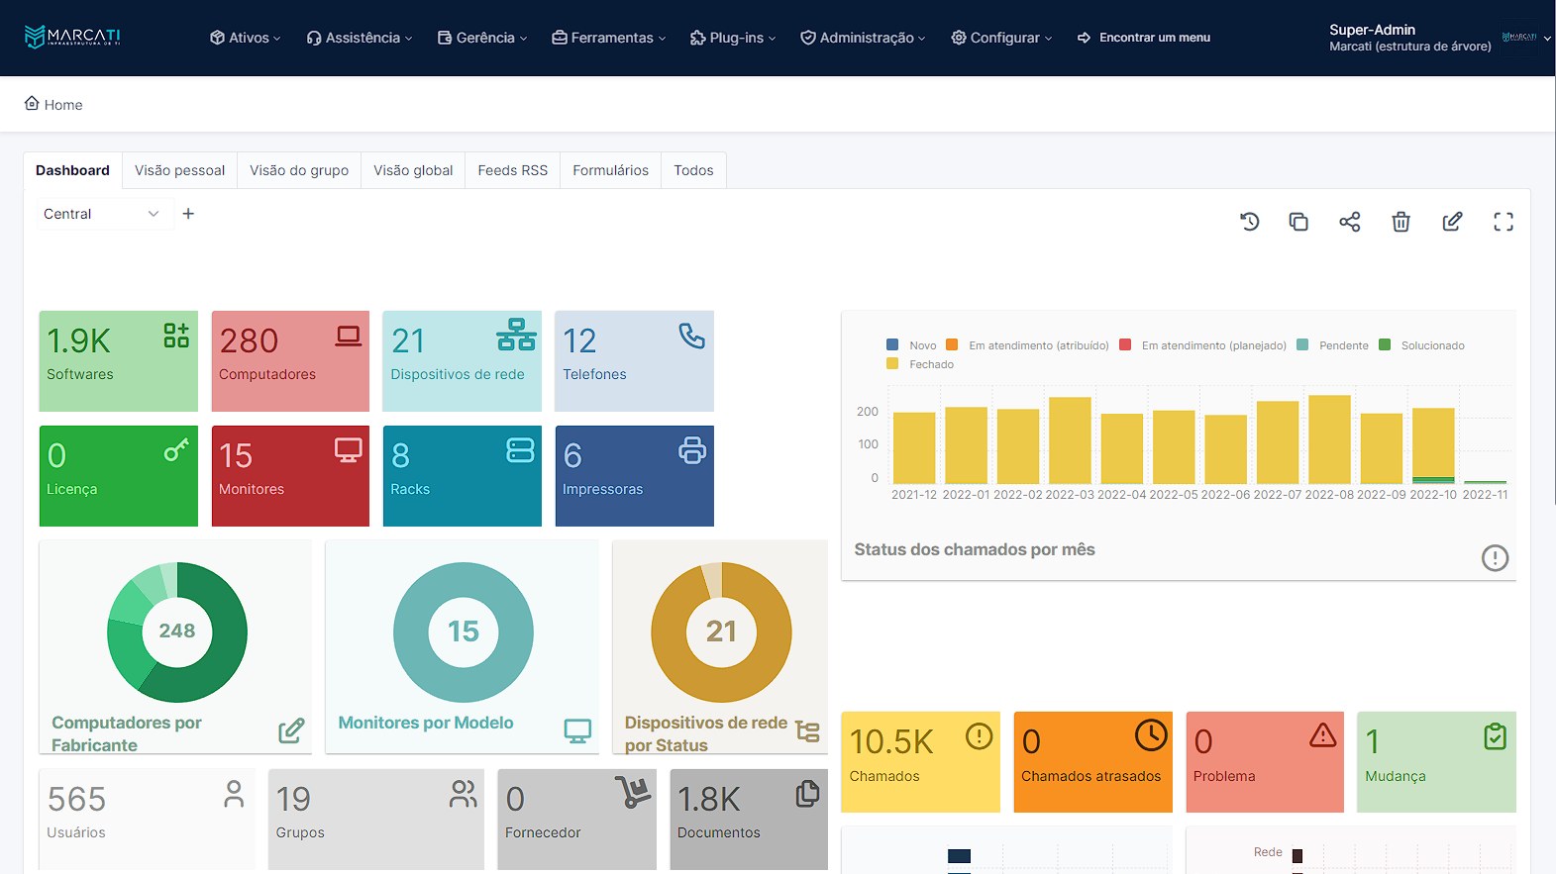Switch to the Visão pessoal tab
The image size is (1556, 874).
[x=179, y=170]
